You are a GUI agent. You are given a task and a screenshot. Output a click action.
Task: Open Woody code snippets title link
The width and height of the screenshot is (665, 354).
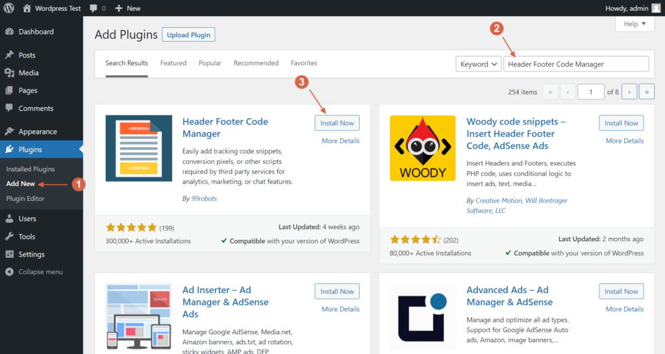[516, 134]
